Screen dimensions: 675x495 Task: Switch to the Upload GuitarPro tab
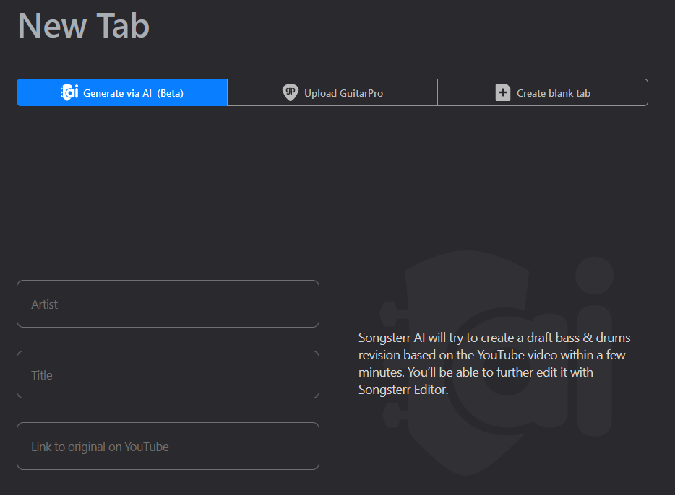pyautogui.click(x=332, y=92)
